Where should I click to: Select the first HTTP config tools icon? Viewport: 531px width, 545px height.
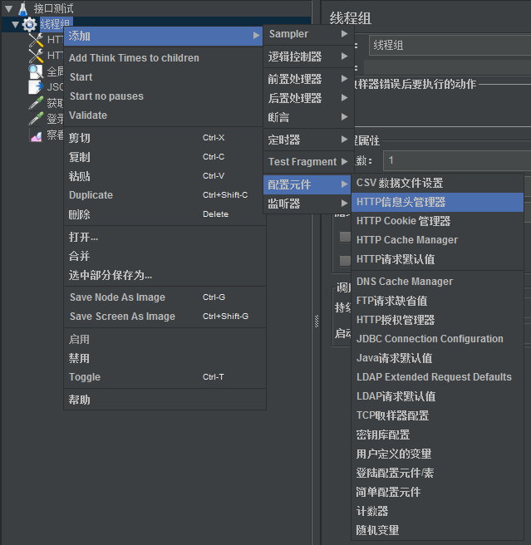click(36, 40)
